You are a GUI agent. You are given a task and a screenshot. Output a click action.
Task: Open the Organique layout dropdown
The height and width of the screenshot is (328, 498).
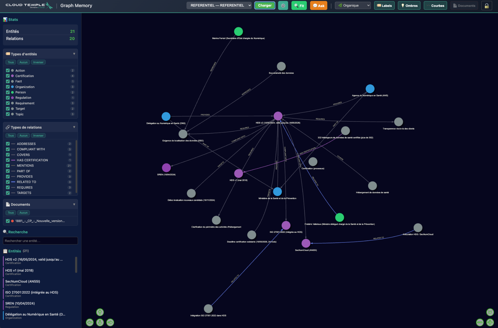353,5
